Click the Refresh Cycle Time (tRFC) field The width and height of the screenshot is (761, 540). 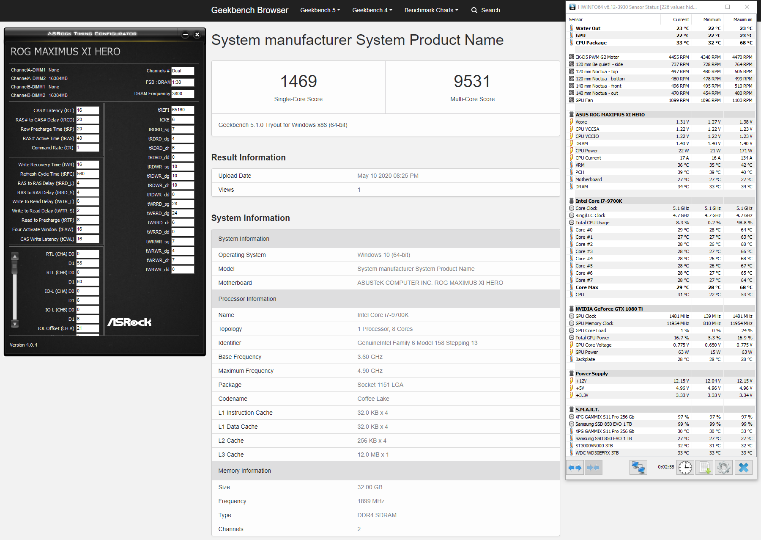pos(88,174)
